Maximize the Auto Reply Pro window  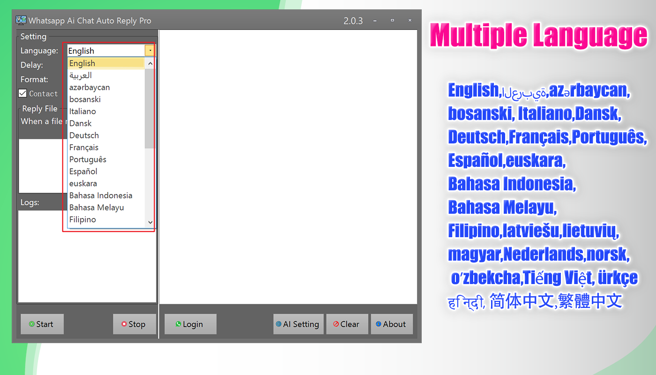(x=393, y=21)
